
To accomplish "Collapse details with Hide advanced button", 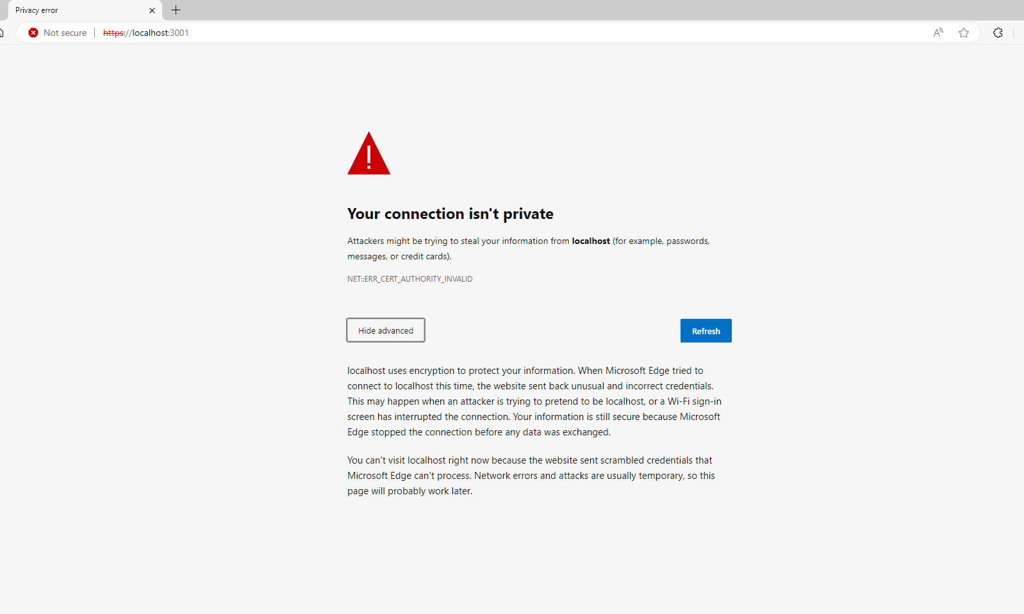I will point(386,330).
